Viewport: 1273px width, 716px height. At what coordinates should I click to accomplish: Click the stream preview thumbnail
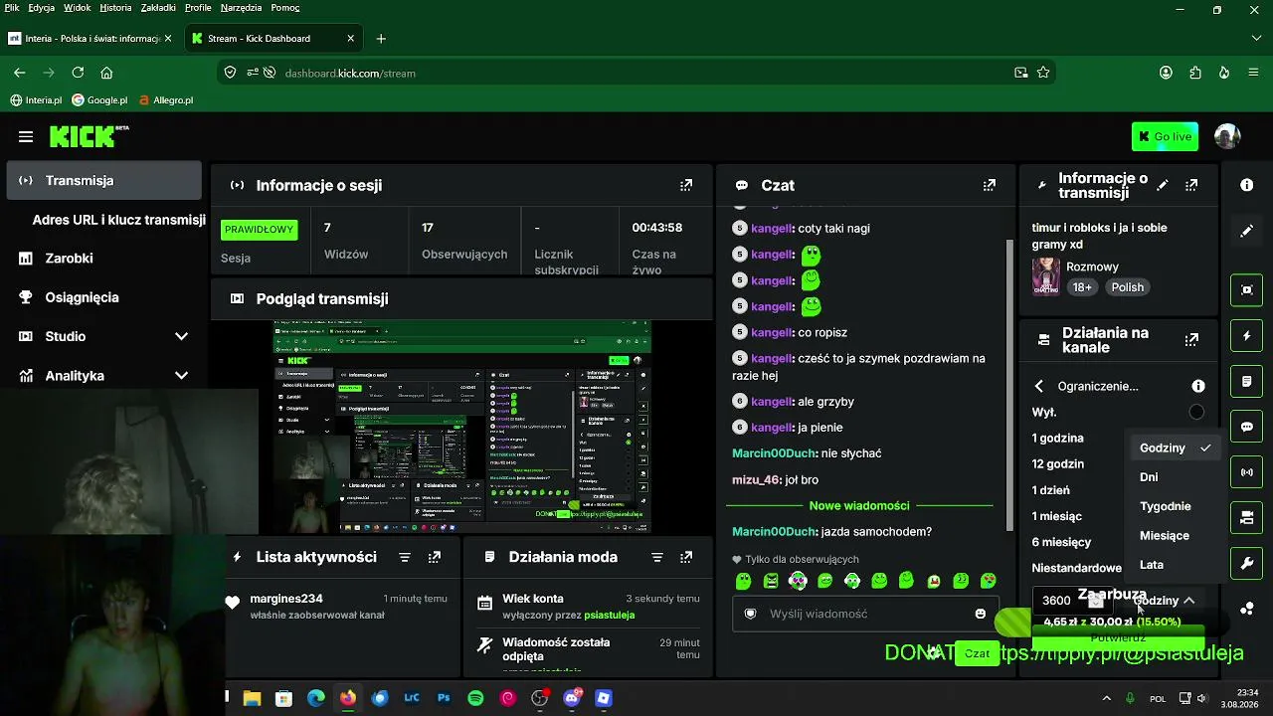point(461,427)
